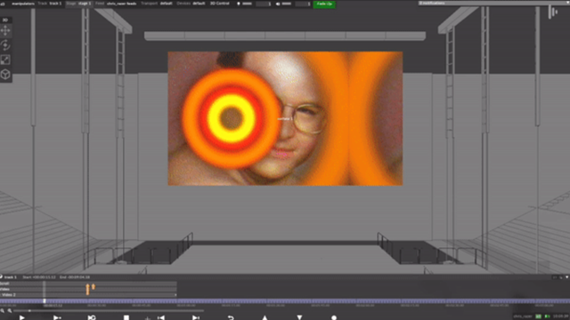Click the zoom out magnifier on timeline

3,310
